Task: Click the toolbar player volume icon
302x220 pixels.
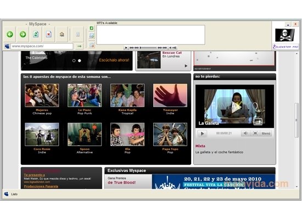Action: pyautogui.click(x=173, y=48)
